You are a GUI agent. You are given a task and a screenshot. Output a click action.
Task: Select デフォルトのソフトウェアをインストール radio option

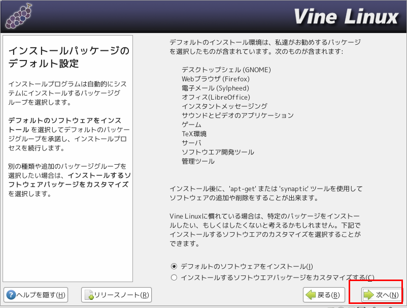(x=242, y=266)
